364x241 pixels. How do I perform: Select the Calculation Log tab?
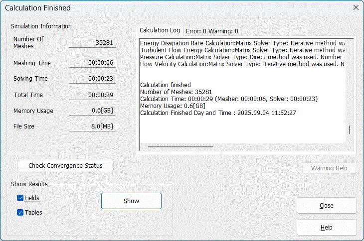[x=160, y=30]
